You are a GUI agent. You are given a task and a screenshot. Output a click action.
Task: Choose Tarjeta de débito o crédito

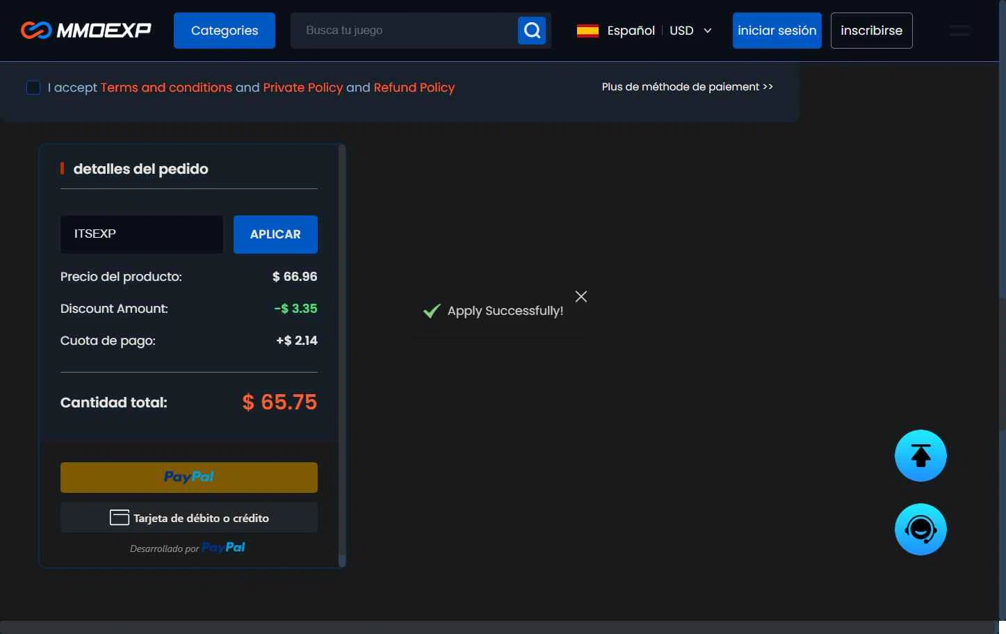189,517
